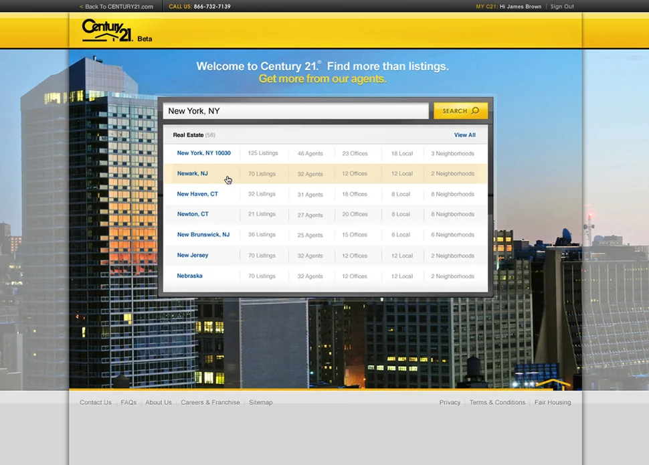
Task: Click the search field containing New York, NY
Action: pos(296,111)
